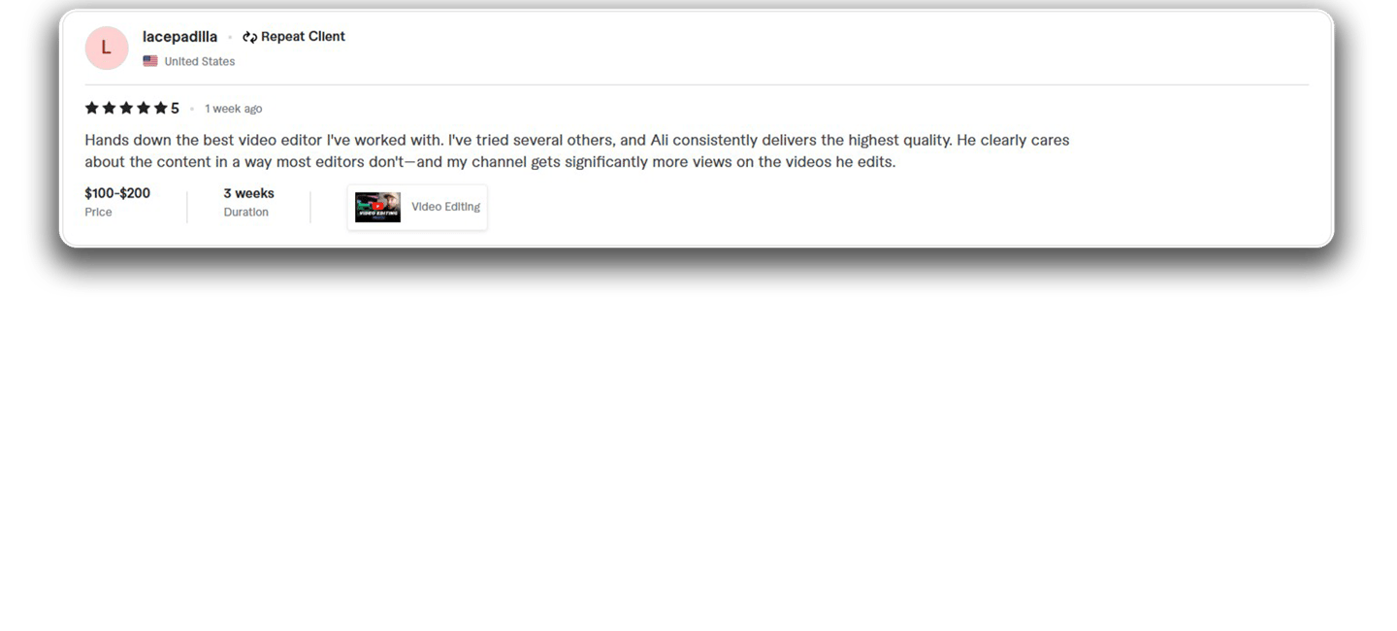Select the 'United States' country text

(x=200, y=61)
